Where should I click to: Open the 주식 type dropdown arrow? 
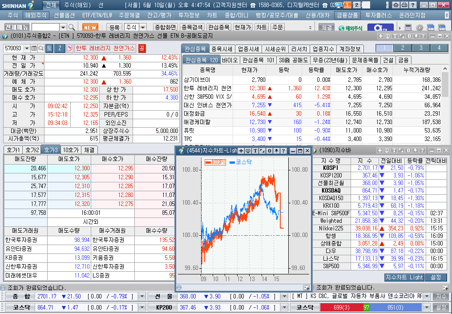coord(143,28)
